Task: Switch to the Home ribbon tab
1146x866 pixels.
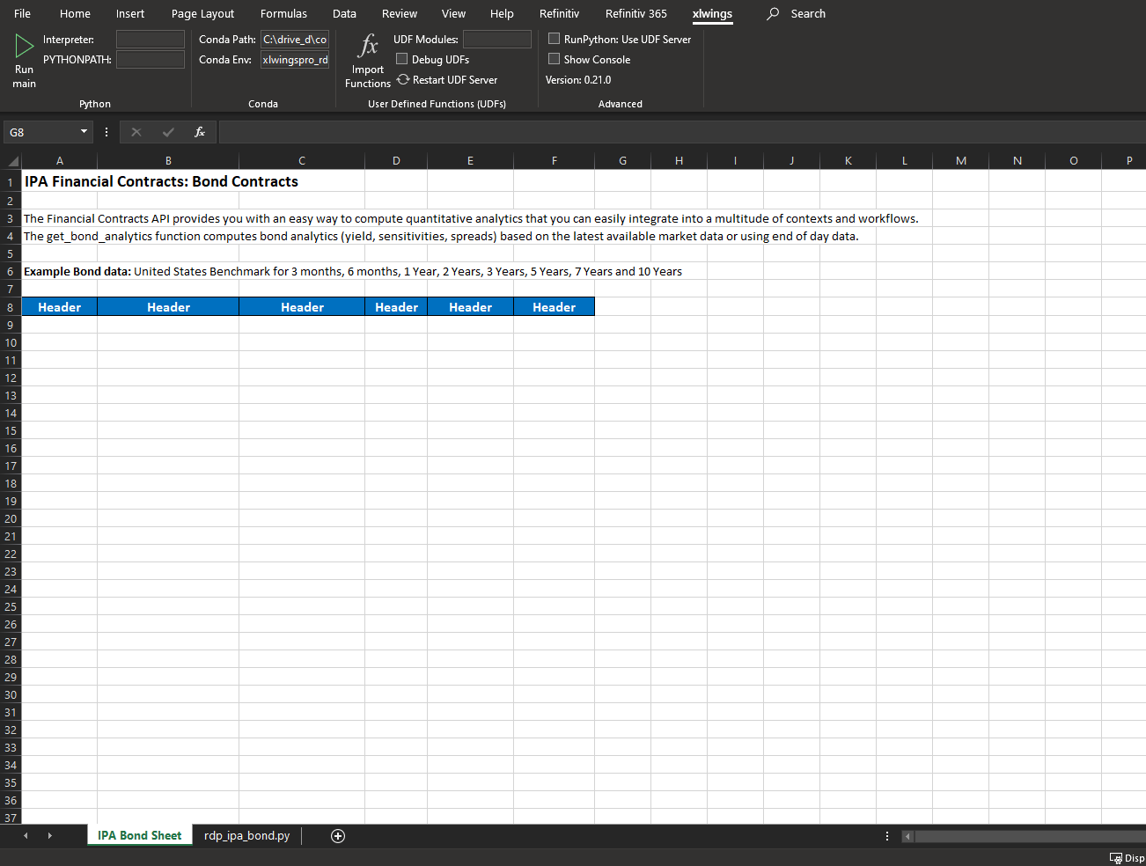Action: [x=75, y=13]
